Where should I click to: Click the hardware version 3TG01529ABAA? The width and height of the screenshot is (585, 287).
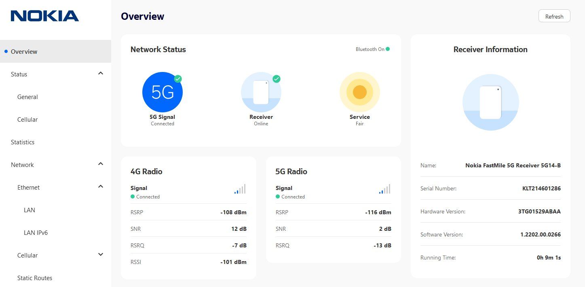point(539,211)
